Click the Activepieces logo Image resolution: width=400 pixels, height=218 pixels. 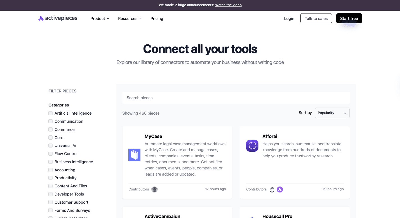coord(58,18)
